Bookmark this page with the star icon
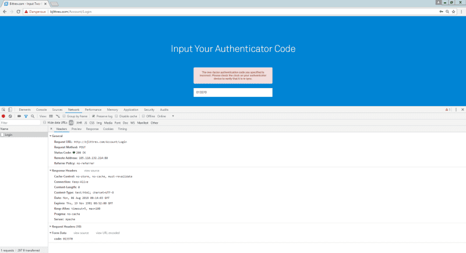The width and height of the screenshot is (466, 253). (x=454, y=12)
